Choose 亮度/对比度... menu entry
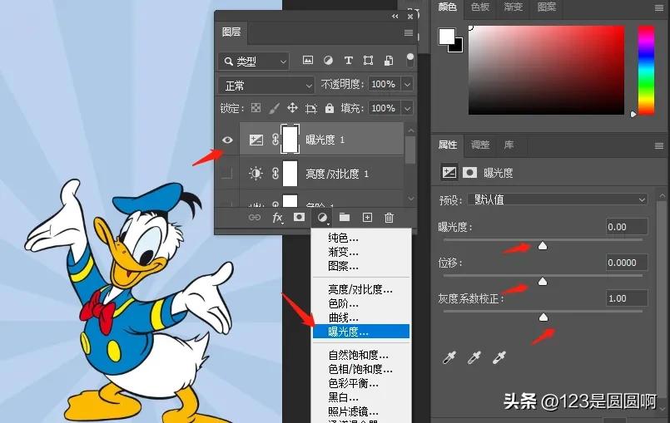This screenshot has height=423, width=670. [361, 289]
